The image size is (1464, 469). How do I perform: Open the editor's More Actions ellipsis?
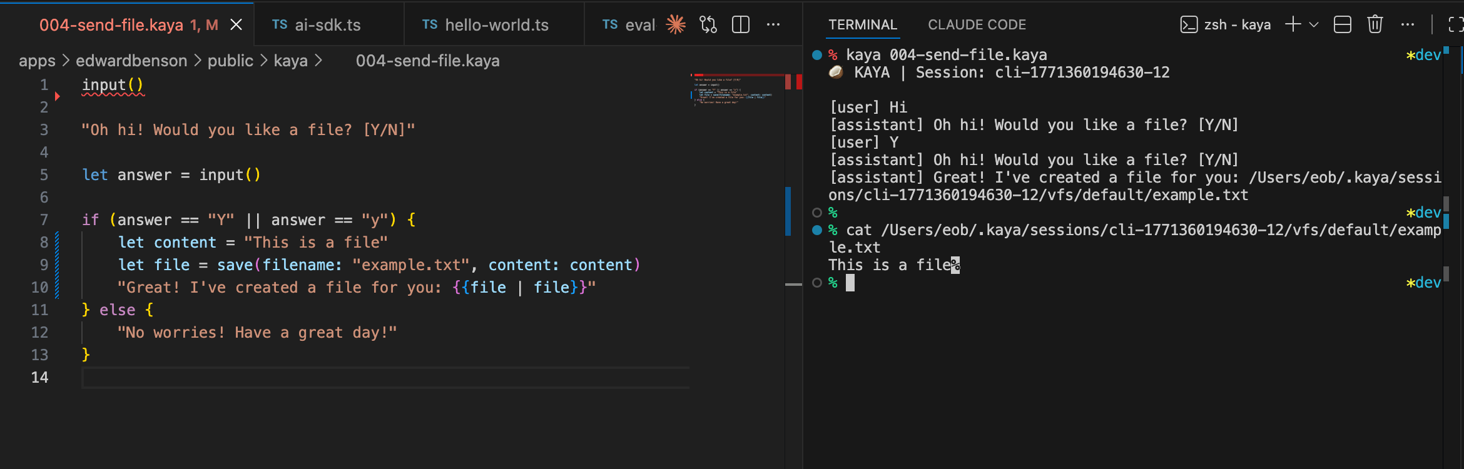pos(773,25)
